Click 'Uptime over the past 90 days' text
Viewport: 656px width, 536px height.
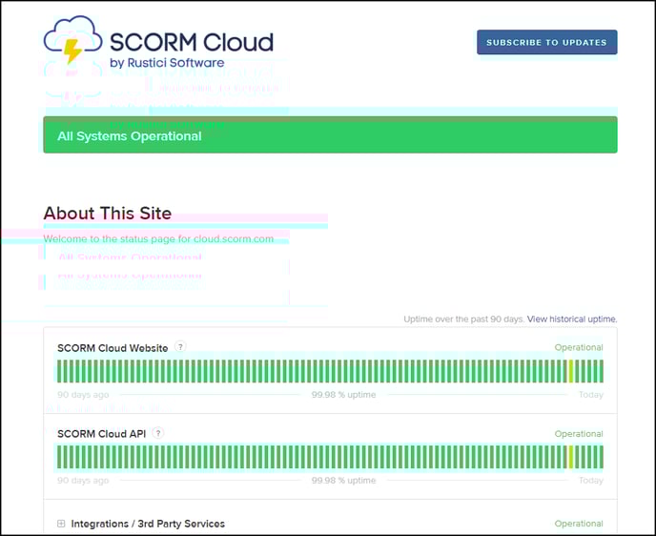click(x=463, y=319)
